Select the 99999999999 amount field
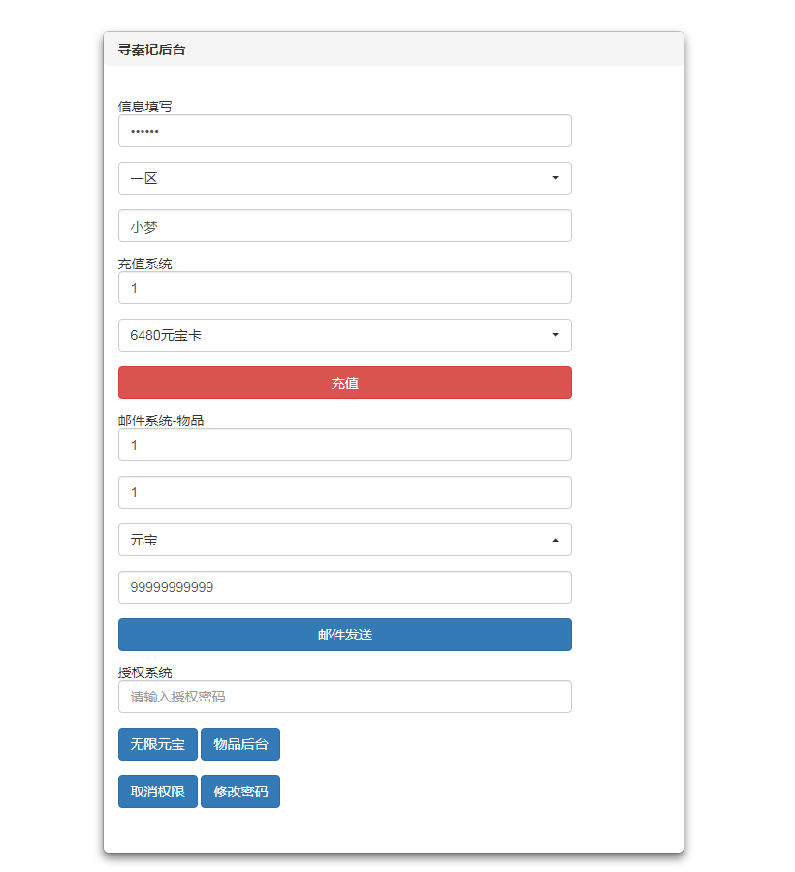The width and height of the screenshot is (795, 872). [344, 587]
